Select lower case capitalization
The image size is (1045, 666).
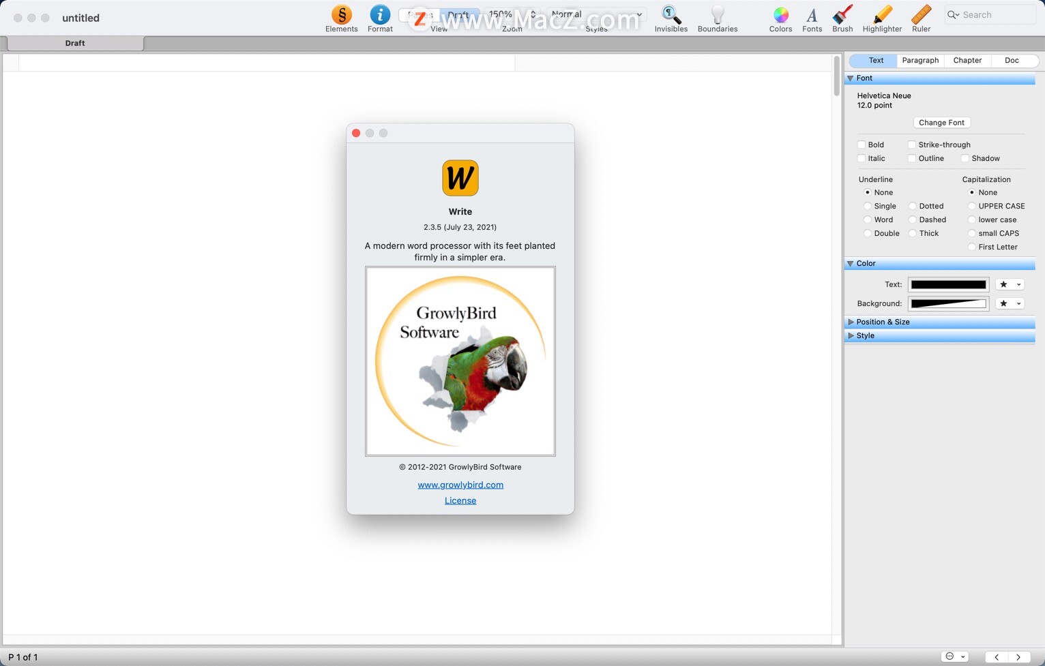pyautogui.click(x=971, y=220)
